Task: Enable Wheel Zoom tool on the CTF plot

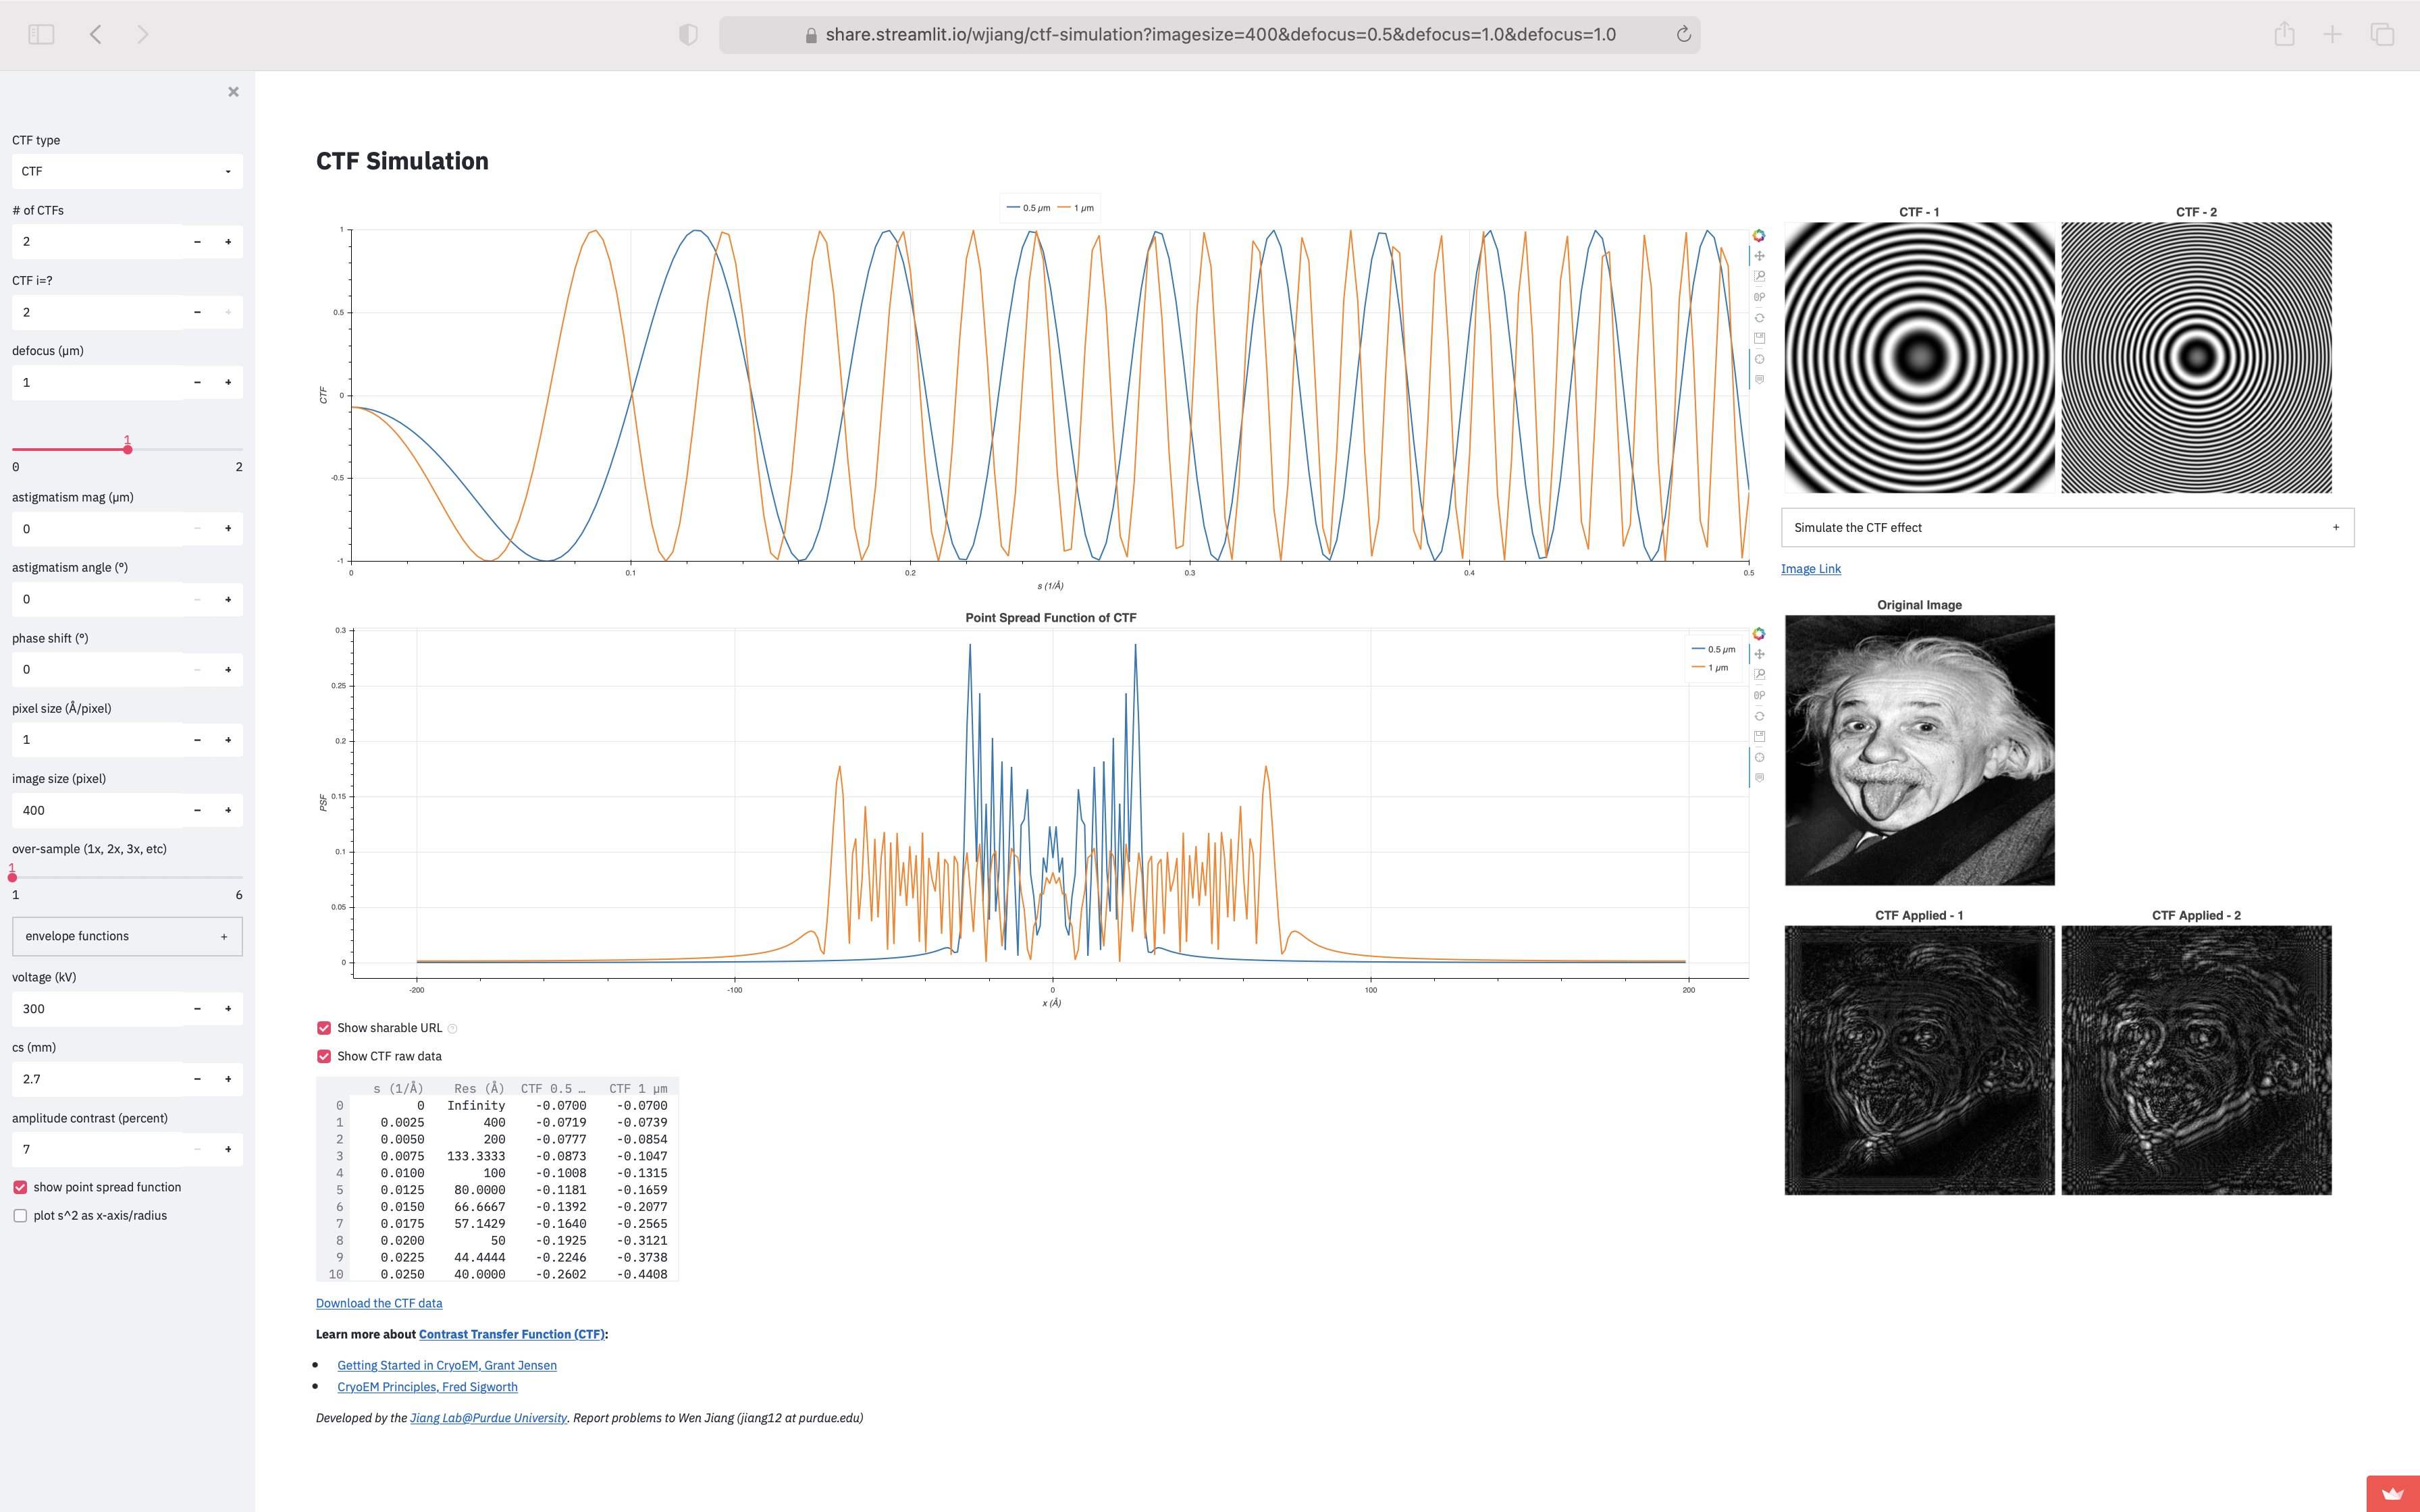Action: [1759, 297]
